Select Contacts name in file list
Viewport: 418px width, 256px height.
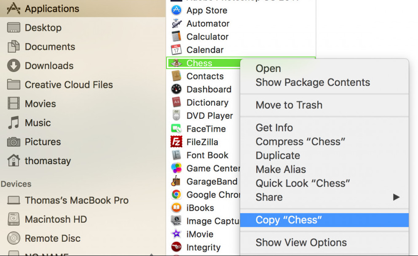click(205, 76)
